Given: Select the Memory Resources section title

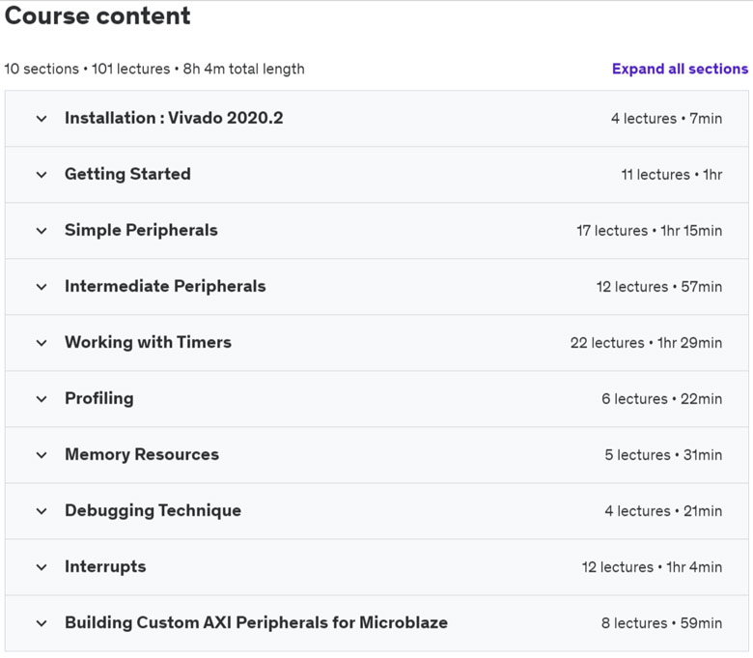Looking at the screenshot, I should pyautogui.click(x=142, y=455).
